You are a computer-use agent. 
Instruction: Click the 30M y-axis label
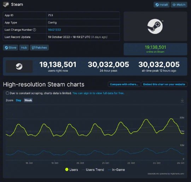pos(182,118)
